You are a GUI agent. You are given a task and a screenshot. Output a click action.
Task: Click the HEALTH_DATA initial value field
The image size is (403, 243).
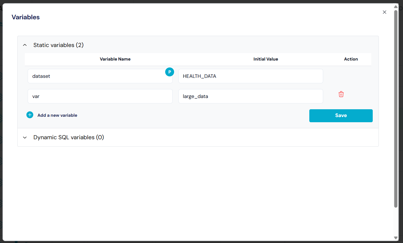[x=250, y=76]
